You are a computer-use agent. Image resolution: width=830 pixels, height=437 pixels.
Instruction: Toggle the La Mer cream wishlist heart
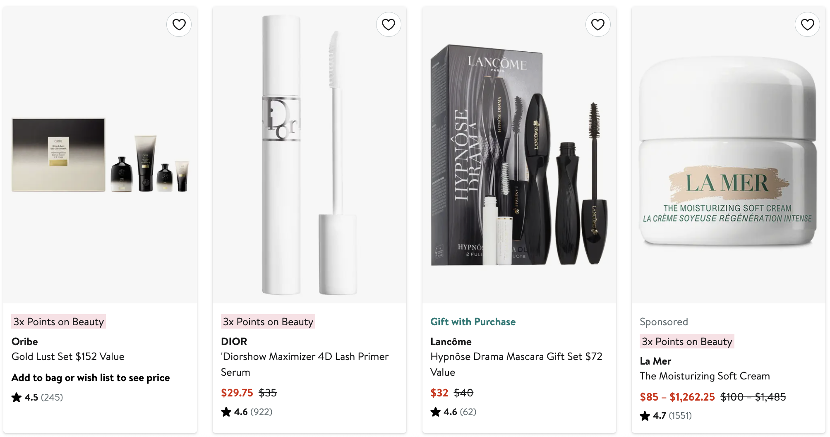tap(807, 25)
